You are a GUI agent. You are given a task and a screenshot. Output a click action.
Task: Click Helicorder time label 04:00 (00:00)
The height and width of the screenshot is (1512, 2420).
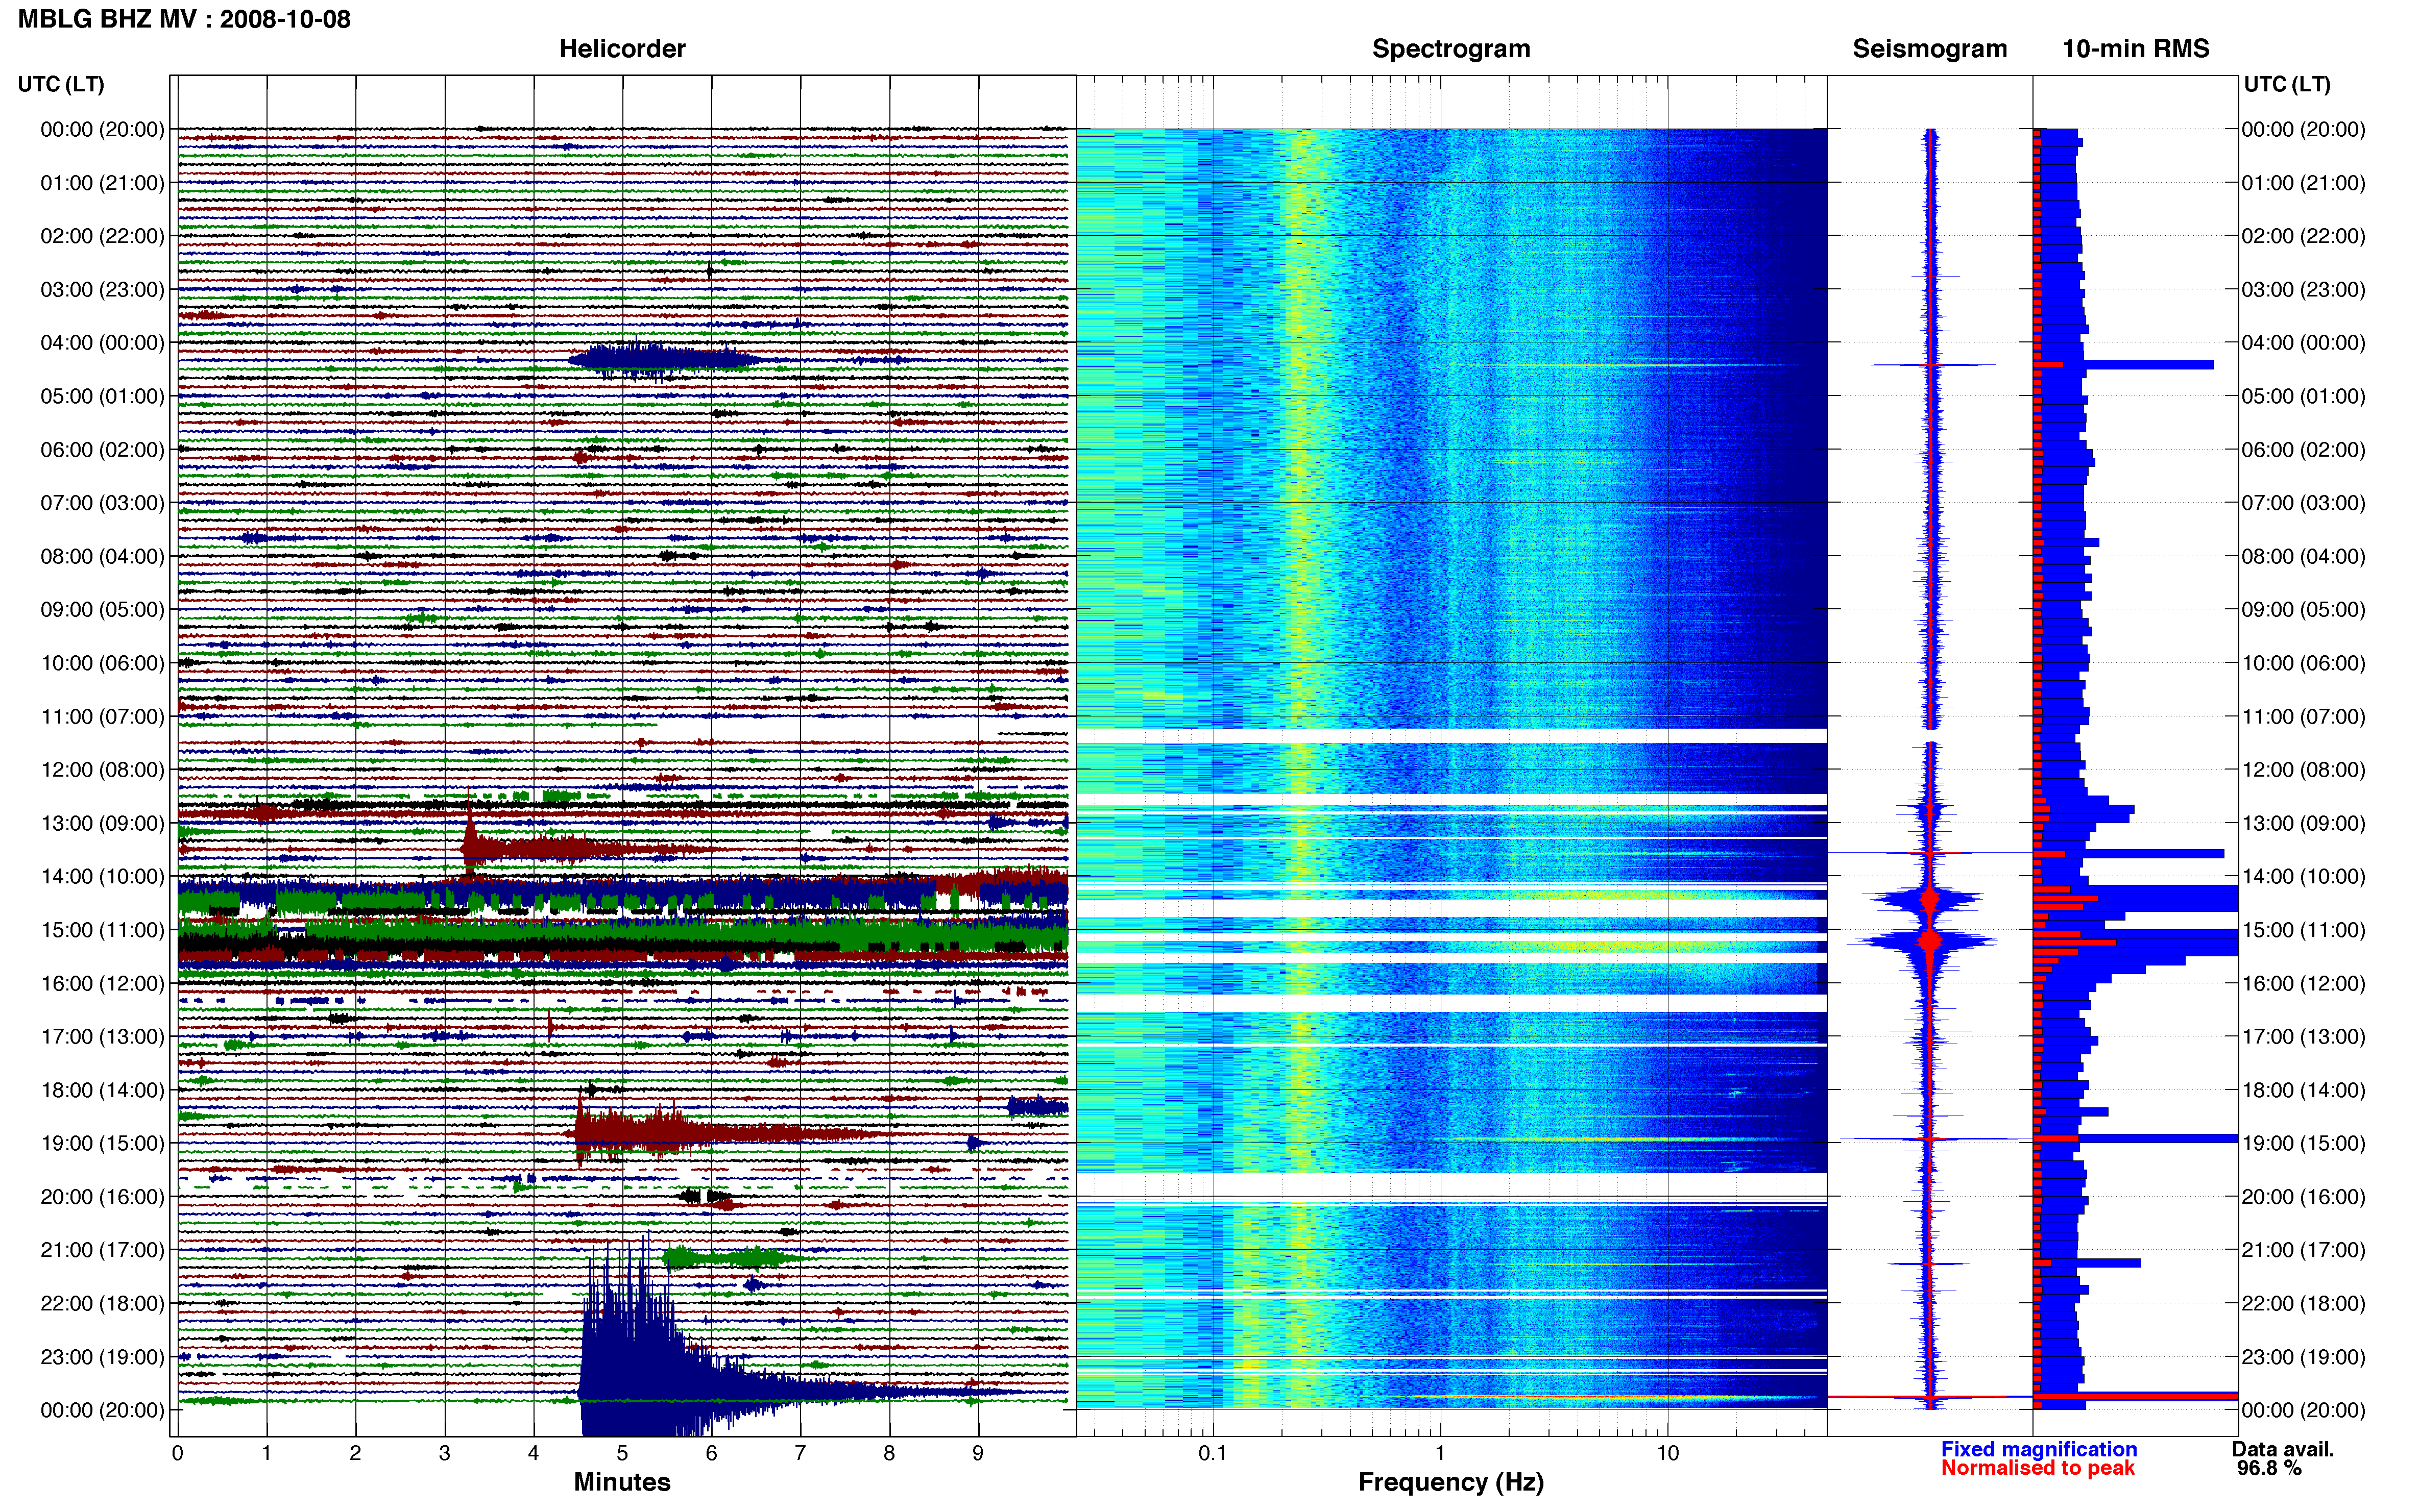click(102, 343)
